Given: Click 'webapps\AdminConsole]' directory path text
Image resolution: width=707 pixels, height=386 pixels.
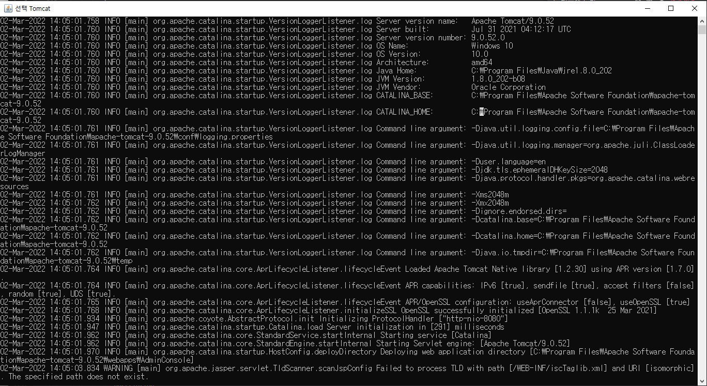Looking at the screenshot, I should point(149,360).
